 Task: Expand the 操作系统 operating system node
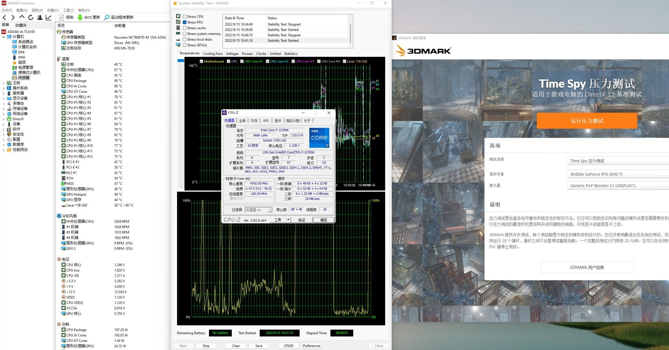point(3,88)
